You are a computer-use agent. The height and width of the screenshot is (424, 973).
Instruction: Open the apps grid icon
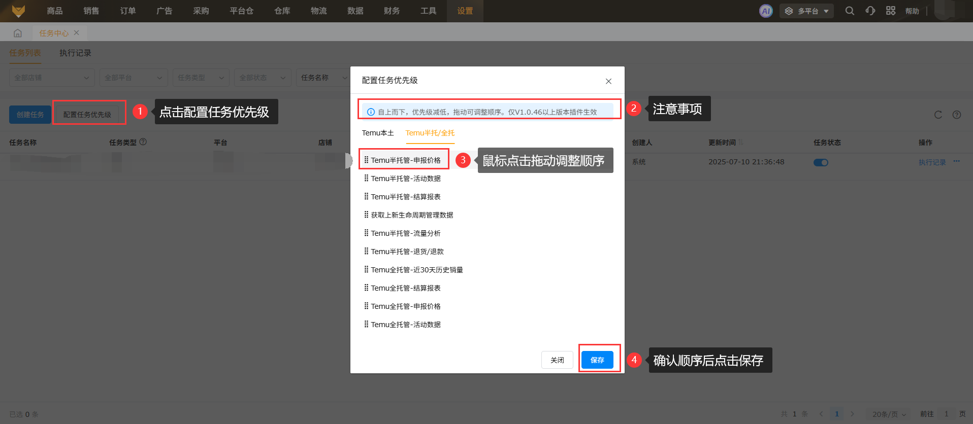[x=891, y=11]
